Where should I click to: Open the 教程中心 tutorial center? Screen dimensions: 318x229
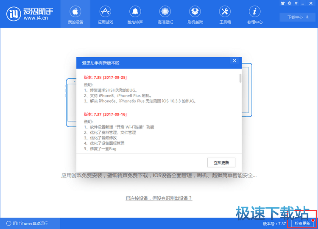click(x=255, y=14)
